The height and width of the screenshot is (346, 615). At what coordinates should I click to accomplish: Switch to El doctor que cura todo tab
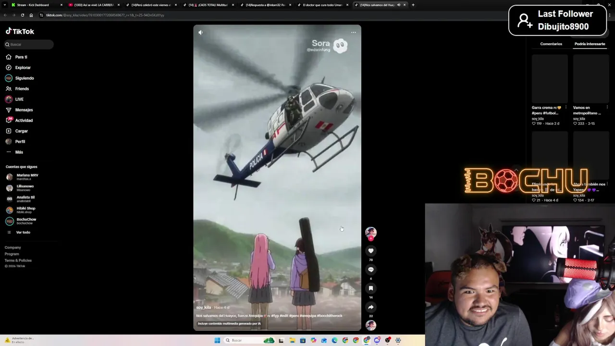pyautogui.click(x=323, y=5)
